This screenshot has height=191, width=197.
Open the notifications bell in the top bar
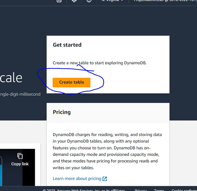click(74, 1)
